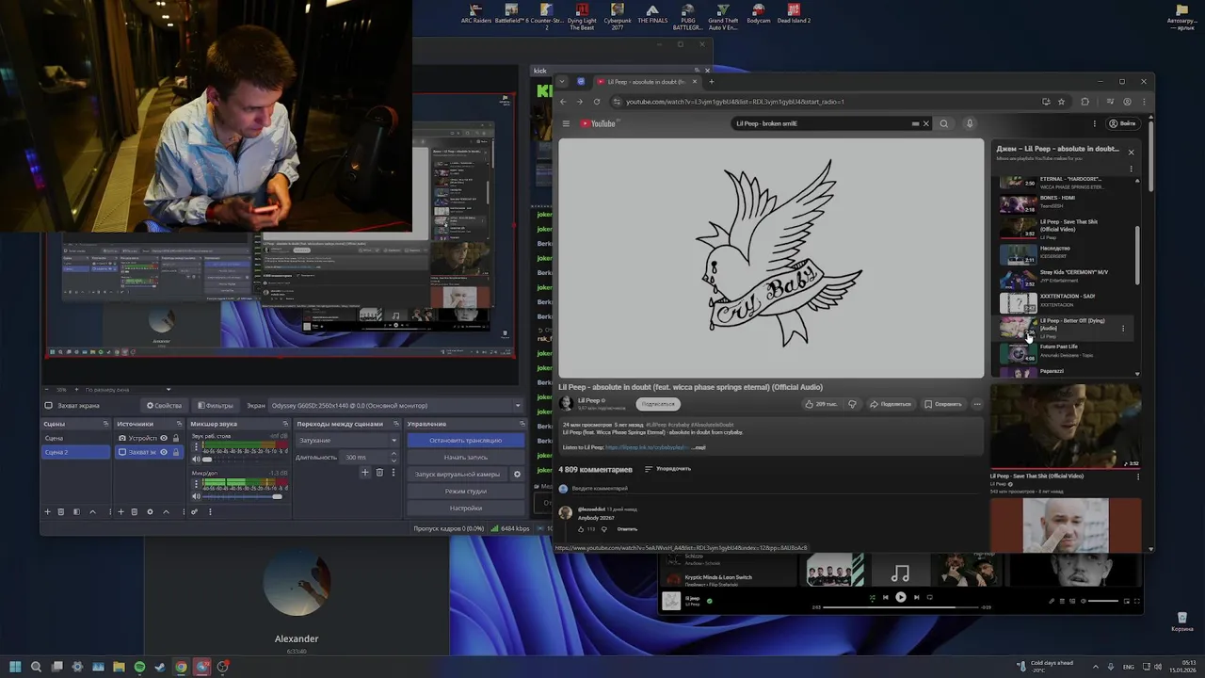
Task: Open the Экран monitor dropdown in OBS
Action: (x=396, y=406)
